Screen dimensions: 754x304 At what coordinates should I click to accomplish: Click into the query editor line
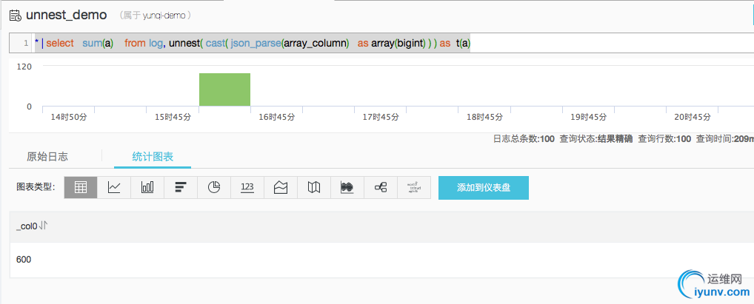381,43
